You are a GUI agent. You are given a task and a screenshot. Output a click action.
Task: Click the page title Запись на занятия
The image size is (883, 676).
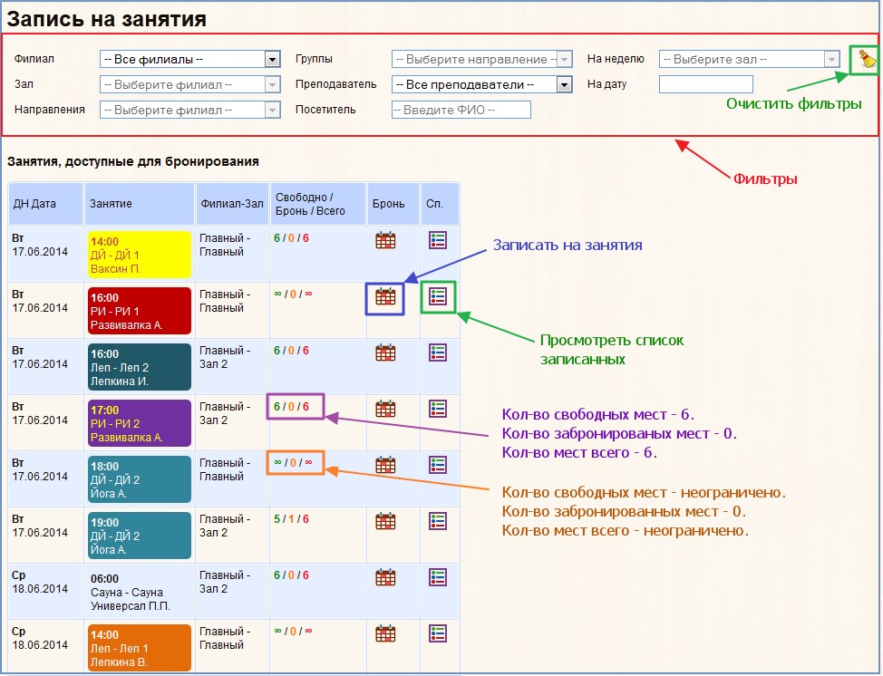[x=106, y=19]
